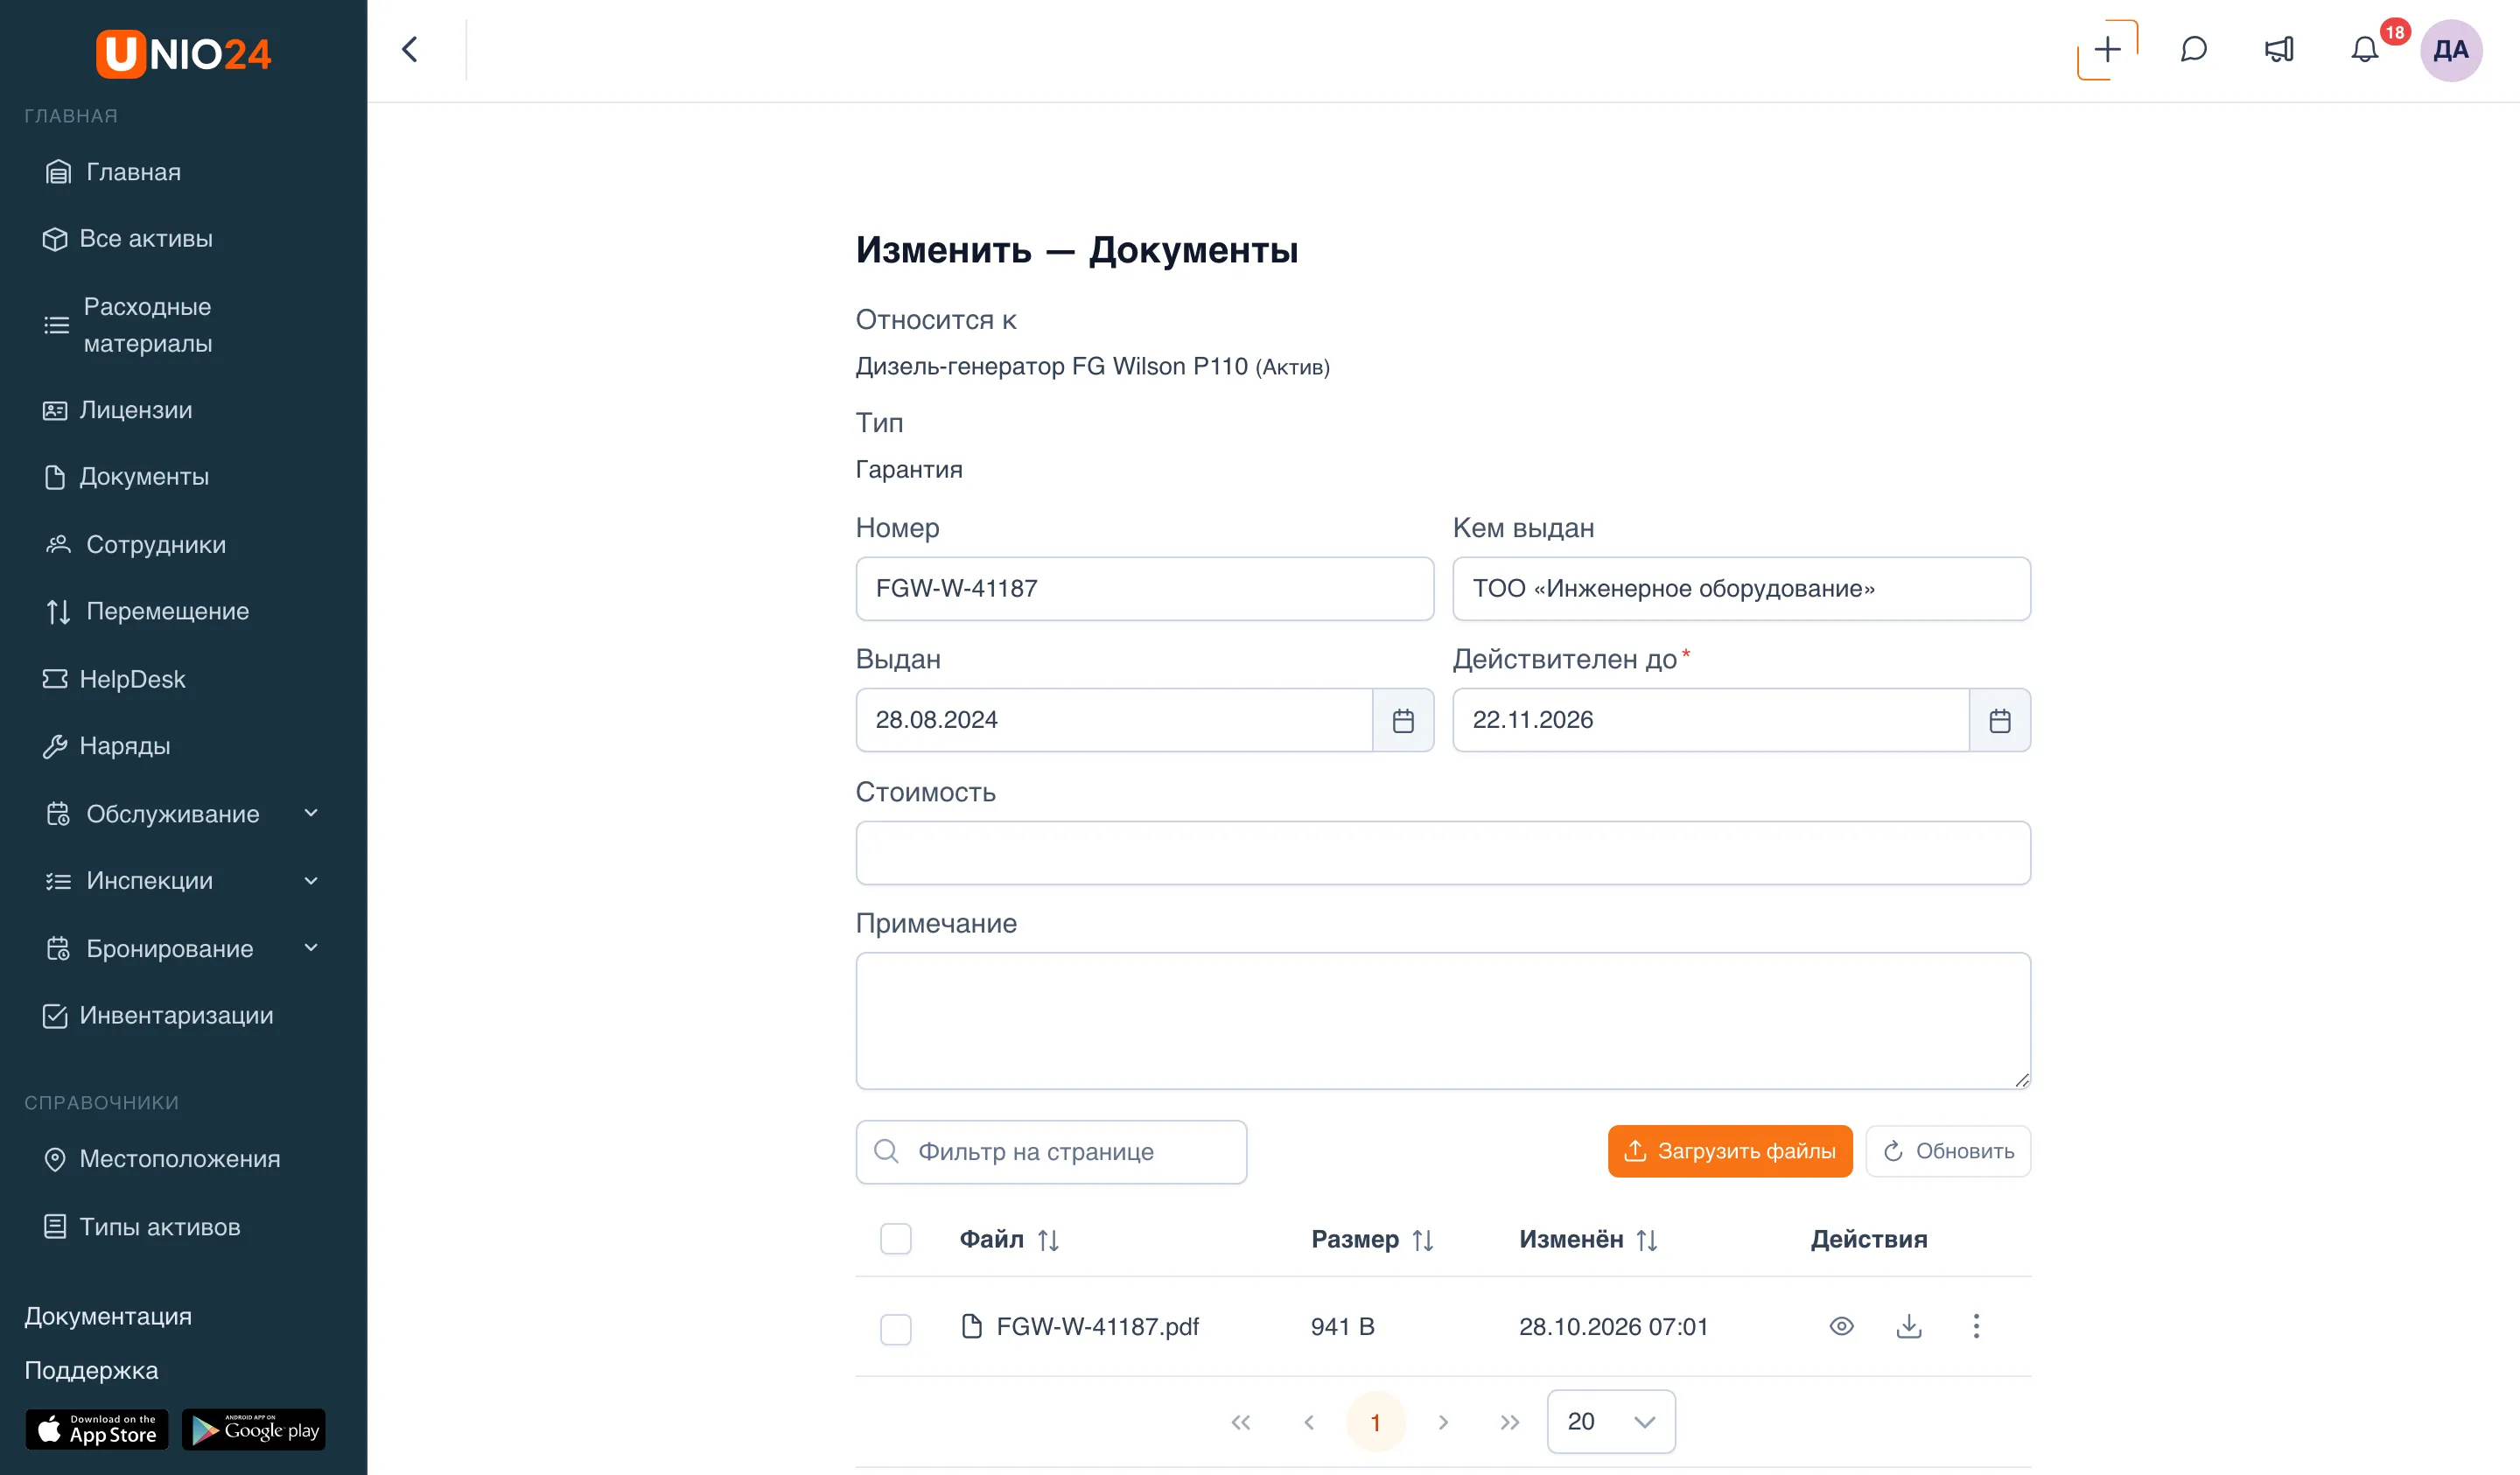Open the Поддержка link

(x=91, y=1370)
